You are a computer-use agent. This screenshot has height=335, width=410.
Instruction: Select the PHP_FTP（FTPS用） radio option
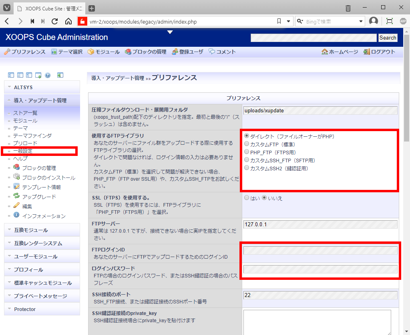(246, 152)
